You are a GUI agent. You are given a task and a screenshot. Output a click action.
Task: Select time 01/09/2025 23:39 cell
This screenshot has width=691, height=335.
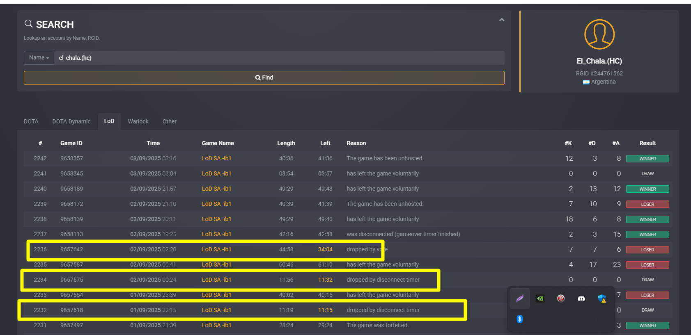(153, 295)
